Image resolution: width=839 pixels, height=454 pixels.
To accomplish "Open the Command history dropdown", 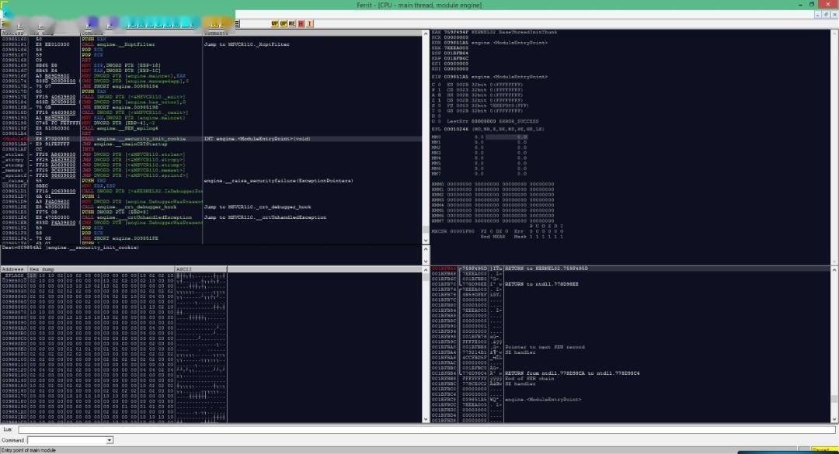I will click(110, 440).
